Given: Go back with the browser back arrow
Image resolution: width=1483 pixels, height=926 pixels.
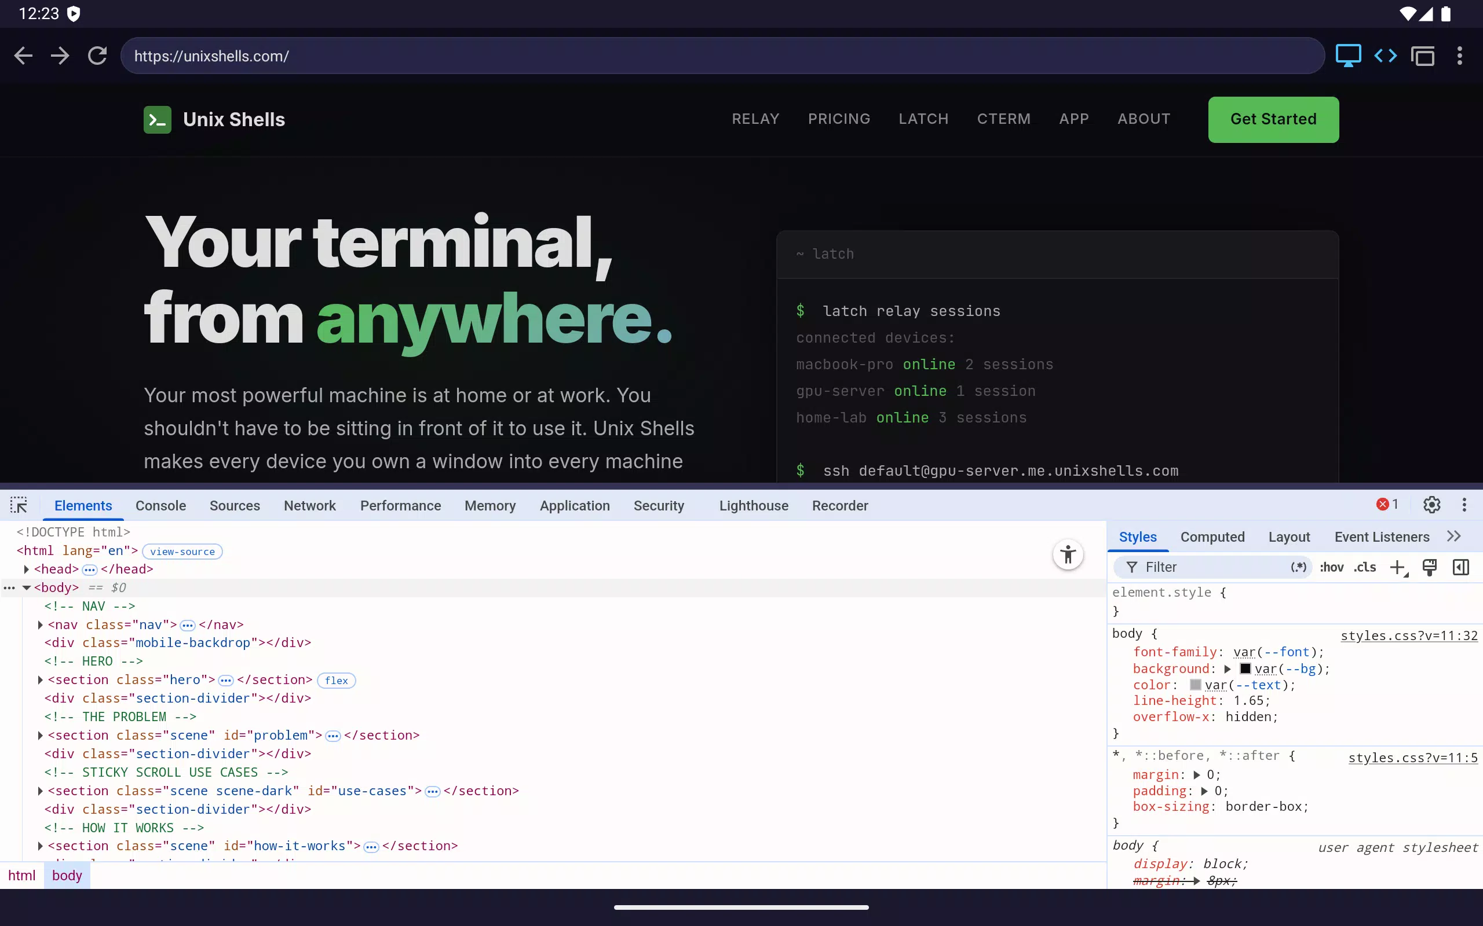Looking at the screenshot, I should pyautogui.click(x=23, y=56).
